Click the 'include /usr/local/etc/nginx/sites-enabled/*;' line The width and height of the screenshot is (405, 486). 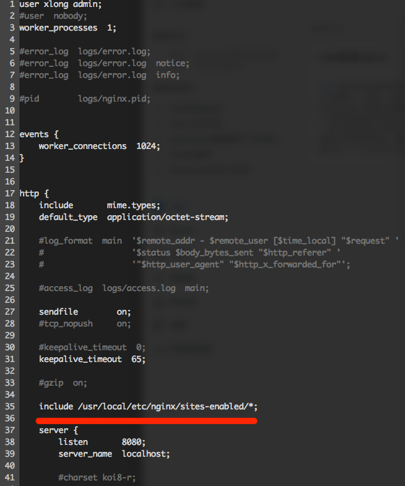pyautogui.click(x=148, y=407)
